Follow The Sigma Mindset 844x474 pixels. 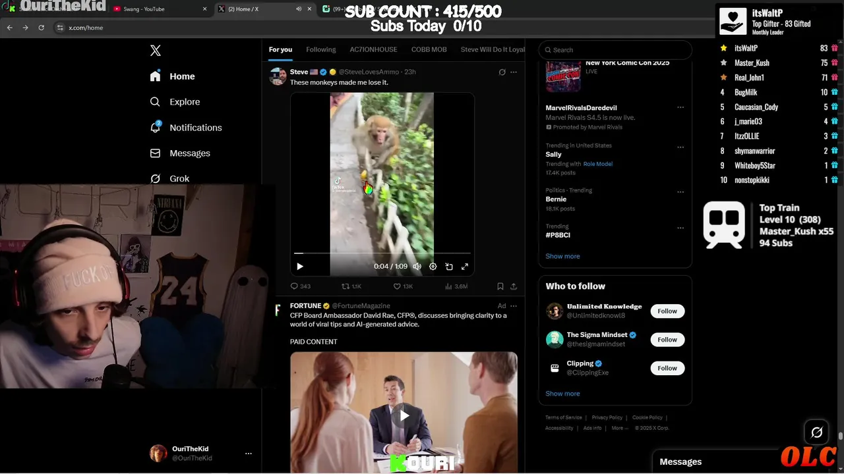click(x=667, y=340)
